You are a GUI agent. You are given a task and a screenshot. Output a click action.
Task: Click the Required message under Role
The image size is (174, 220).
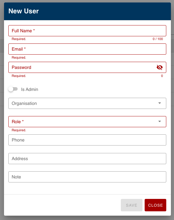pos(19,130)
